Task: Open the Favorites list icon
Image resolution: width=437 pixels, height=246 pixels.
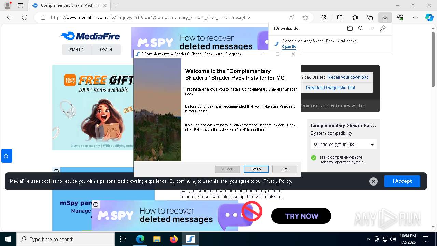Action: (355, 17)
